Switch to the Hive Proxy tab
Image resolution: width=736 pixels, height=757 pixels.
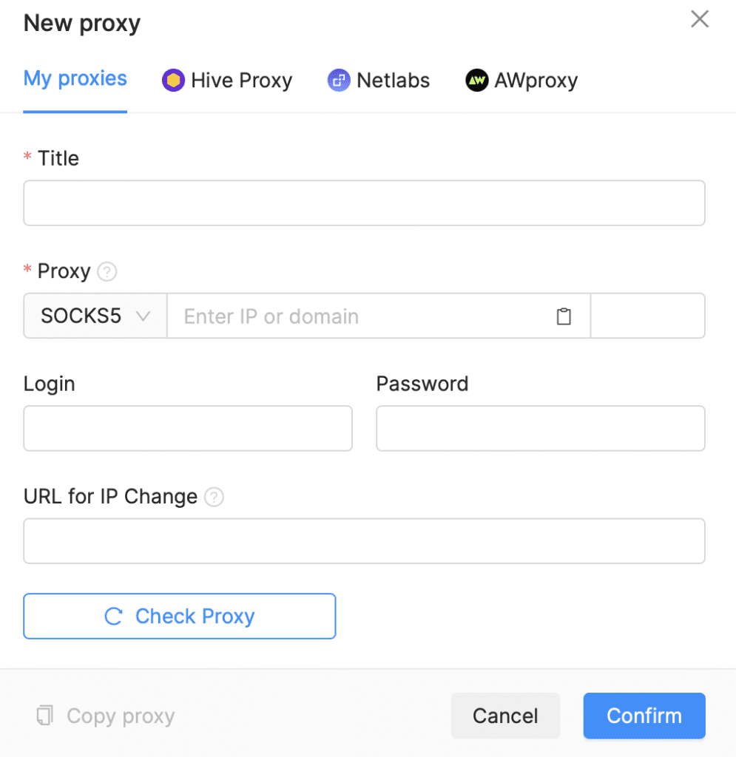pyautogui.click(x=226, y=80)
